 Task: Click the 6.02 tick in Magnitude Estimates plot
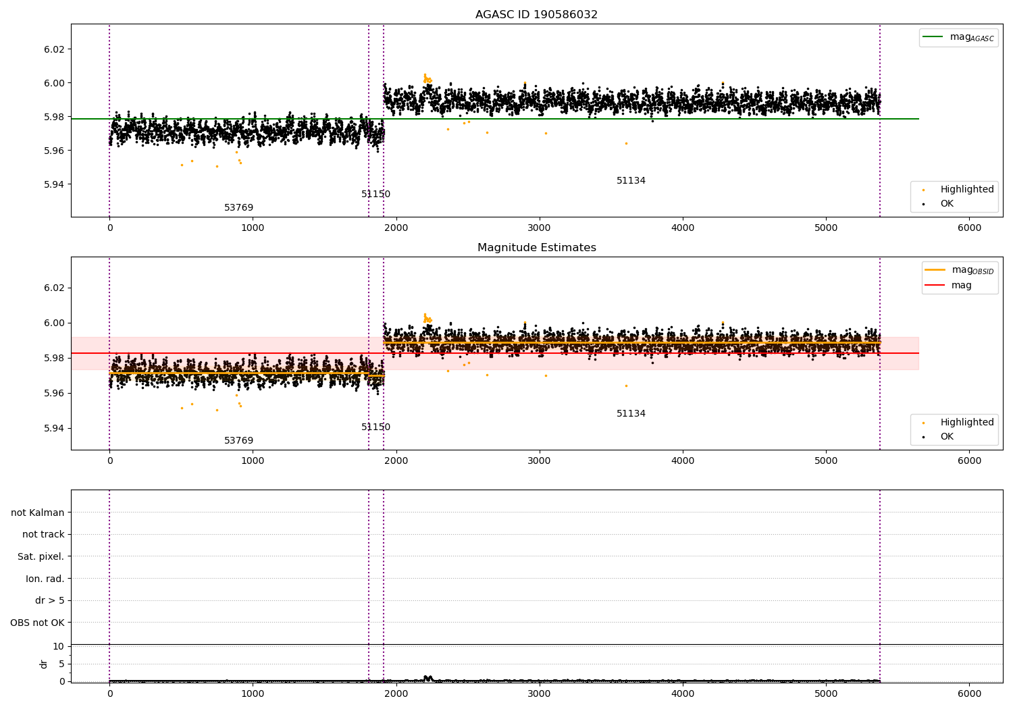53,288
